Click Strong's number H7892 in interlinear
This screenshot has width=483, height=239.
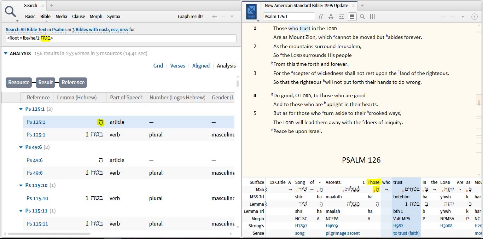coord(301,226)
